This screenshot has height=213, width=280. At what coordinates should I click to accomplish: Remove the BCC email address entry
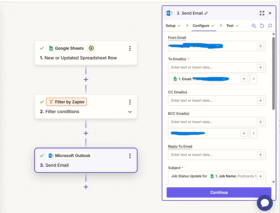254,133
